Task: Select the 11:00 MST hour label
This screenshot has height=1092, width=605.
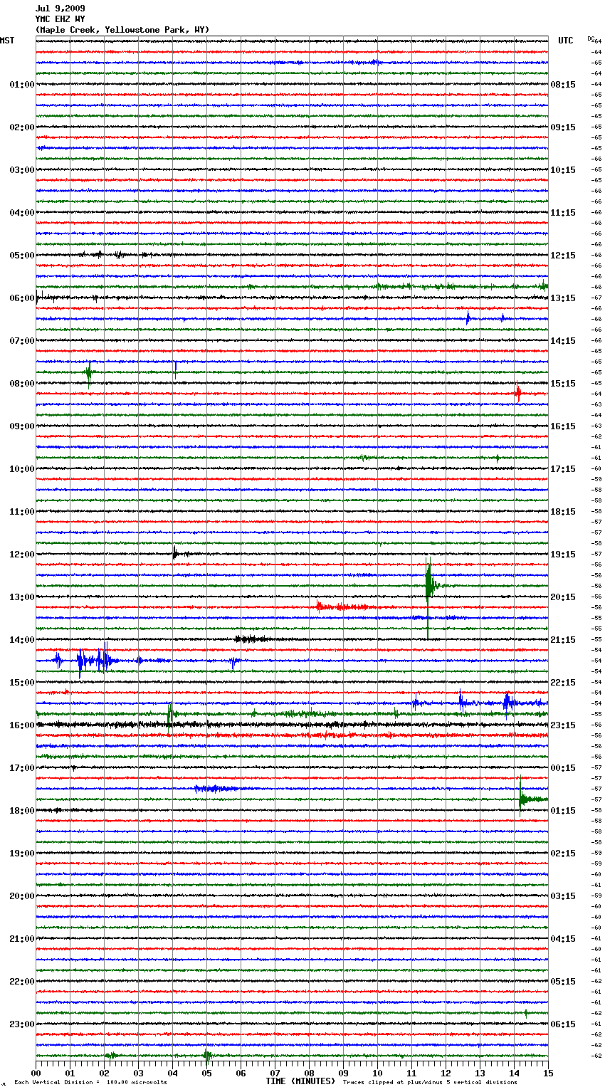Action: (x=22, y=512)
